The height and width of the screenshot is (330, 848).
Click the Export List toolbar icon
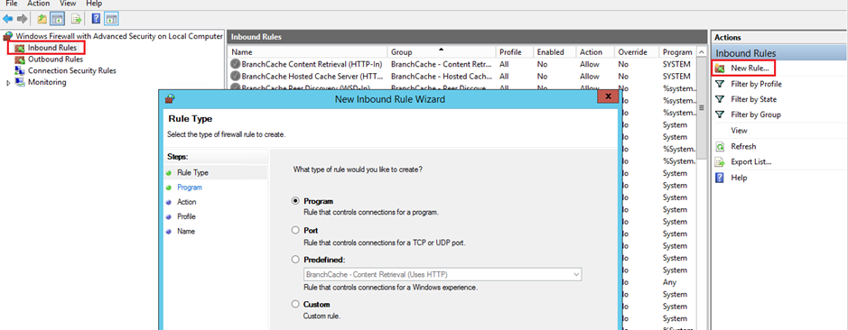click(77, 19)
